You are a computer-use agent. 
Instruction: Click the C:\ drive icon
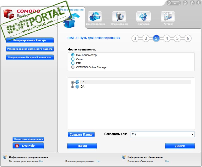click(77, 82)
